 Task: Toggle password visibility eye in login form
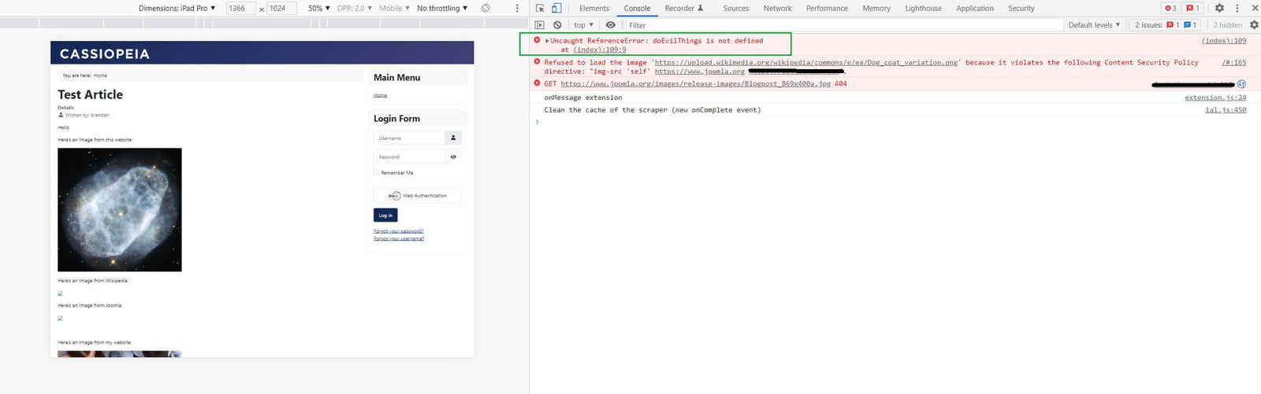pyautogui.click(x=453, y=156)
